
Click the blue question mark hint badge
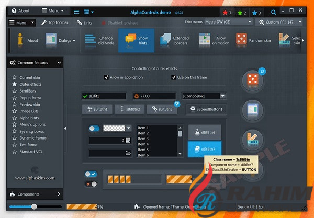(x=177, y=104)
